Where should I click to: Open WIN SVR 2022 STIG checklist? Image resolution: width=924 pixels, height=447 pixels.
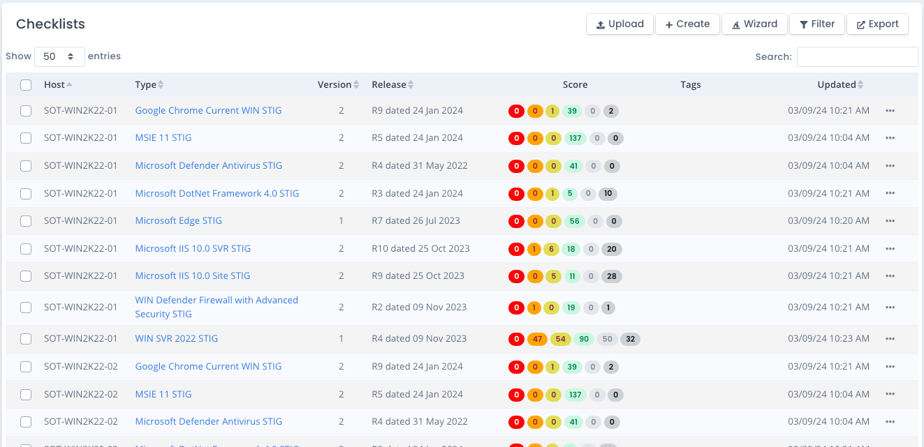[177, 339]
